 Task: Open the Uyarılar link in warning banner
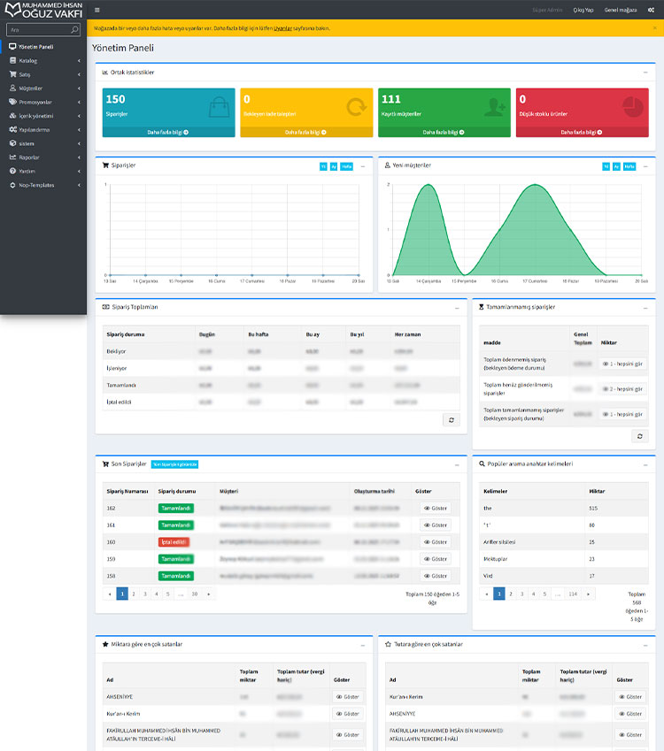282,28
